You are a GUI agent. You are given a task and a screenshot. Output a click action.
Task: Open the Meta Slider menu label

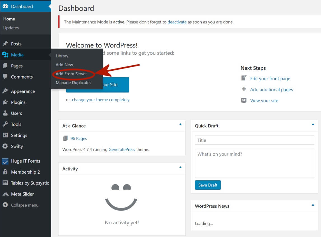pyautogui.click(x=22, y=194)
